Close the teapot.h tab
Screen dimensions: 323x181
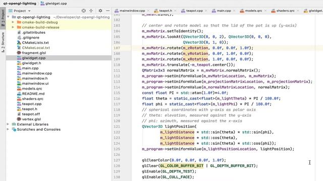pos(175,11)
